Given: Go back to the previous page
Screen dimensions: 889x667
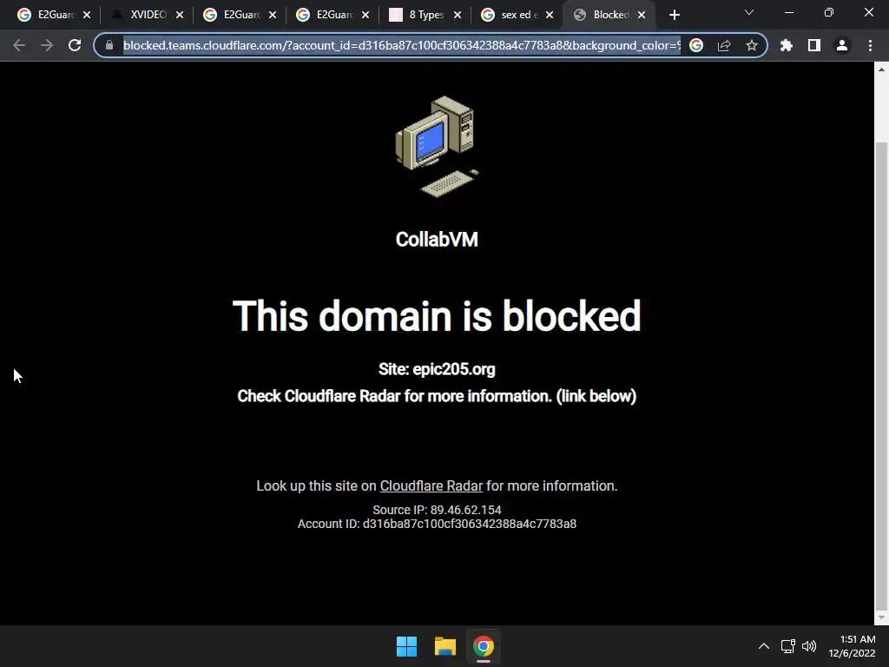Looking at the screenshot, I should pyautogui.click(x=19, y=45).
